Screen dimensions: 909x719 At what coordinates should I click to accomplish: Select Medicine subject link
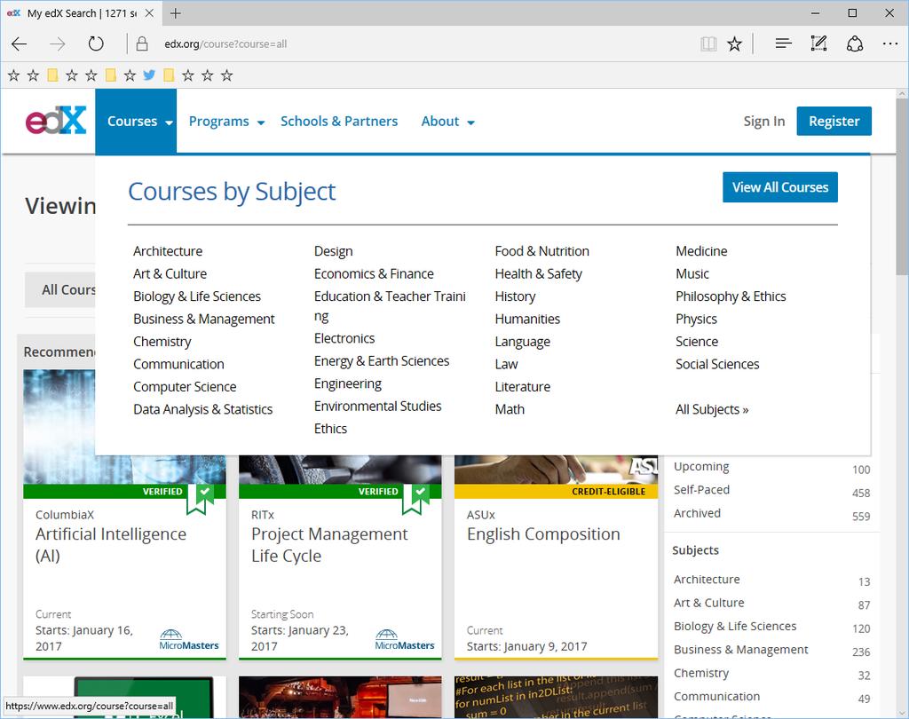coord(701,251)
